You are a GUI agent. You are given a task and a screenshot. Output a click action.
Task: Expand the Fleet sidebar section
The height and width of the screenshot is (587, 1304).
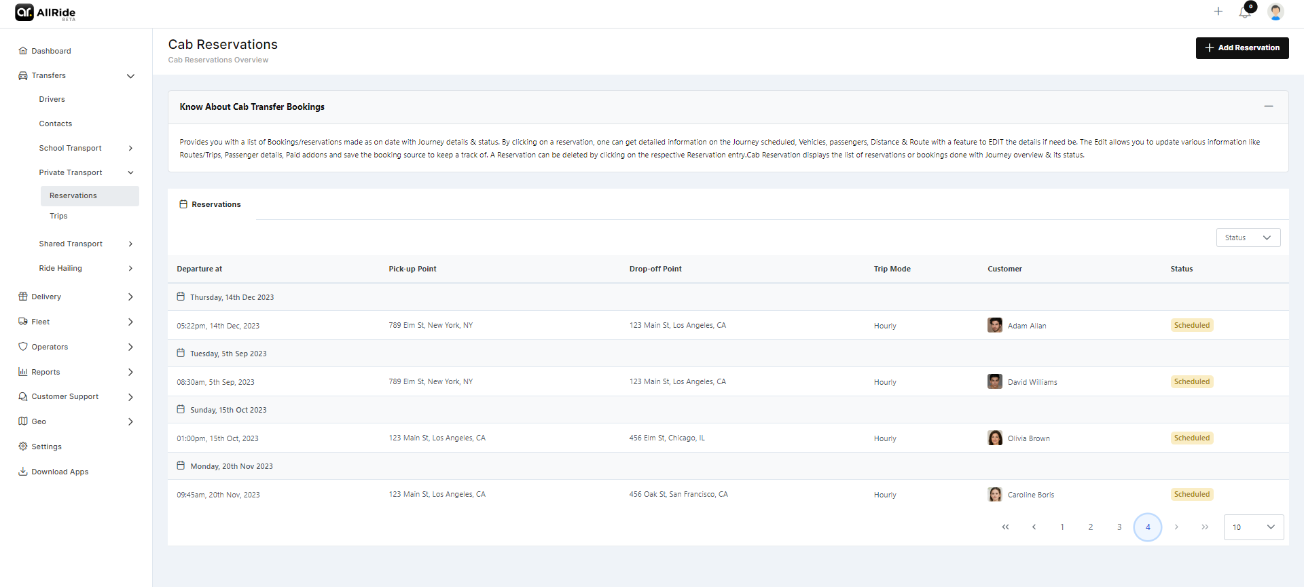[130, 322]
